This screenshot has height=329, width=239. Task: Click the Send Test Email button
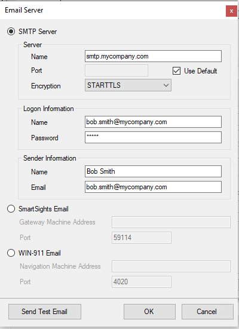pyautogui.click(x=45, y=312)
